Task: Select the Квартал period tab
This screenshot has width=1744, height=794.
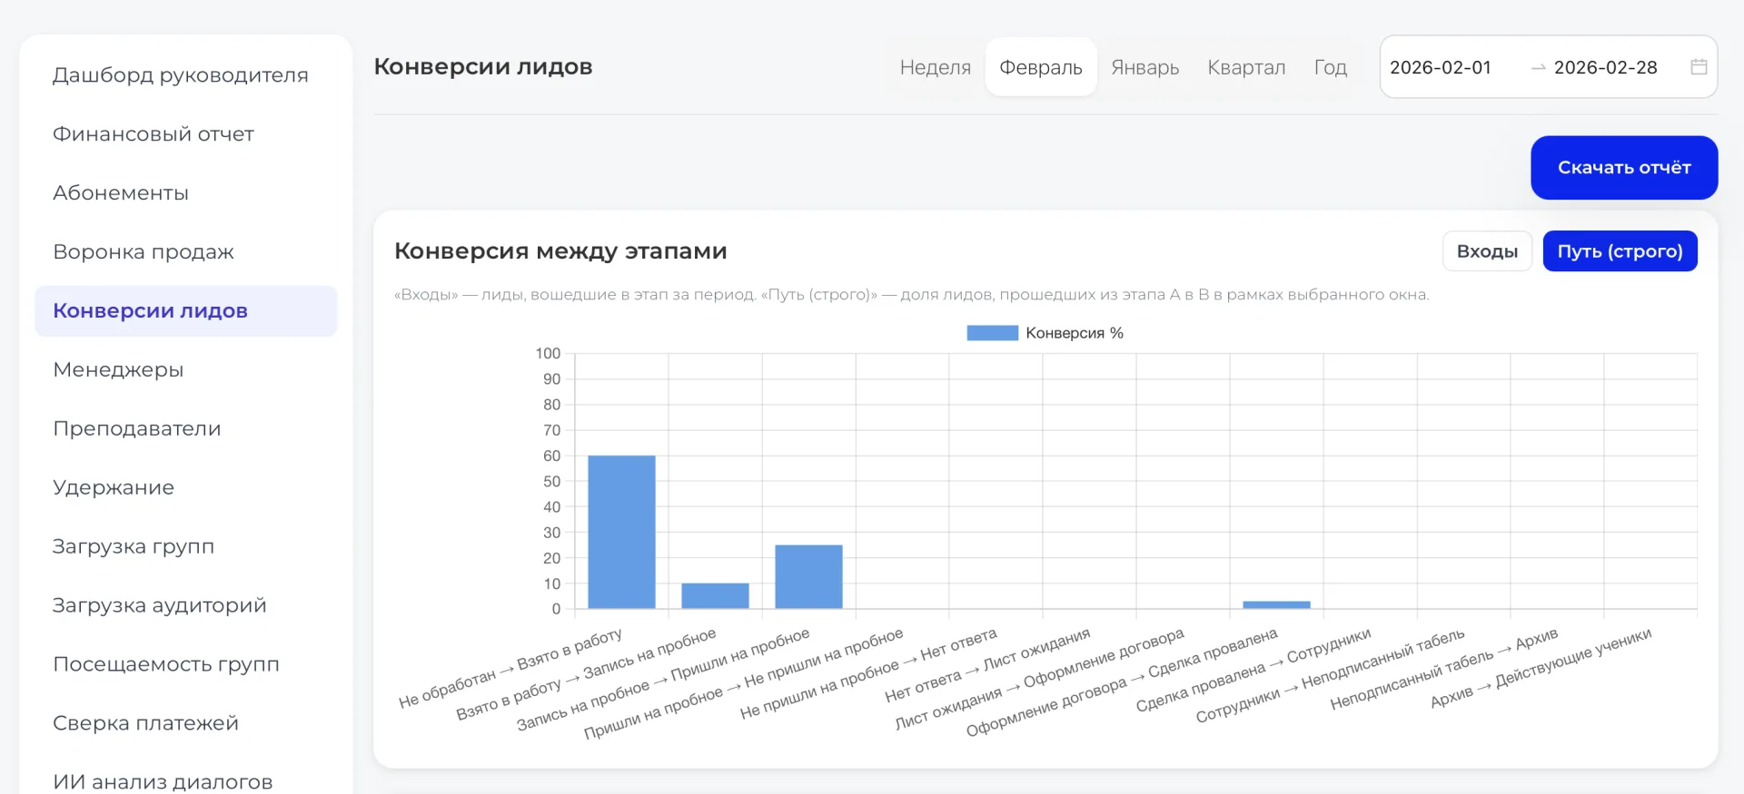Action: click(x=1246, y=67)
